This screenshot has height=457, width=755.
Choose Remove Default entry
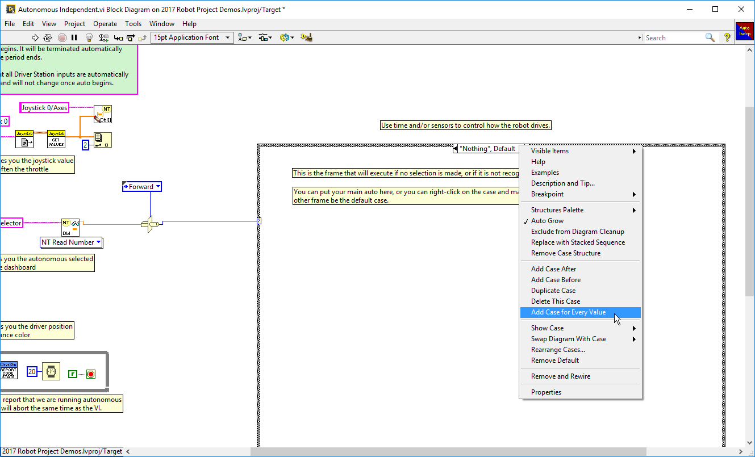tap(581, 360)
